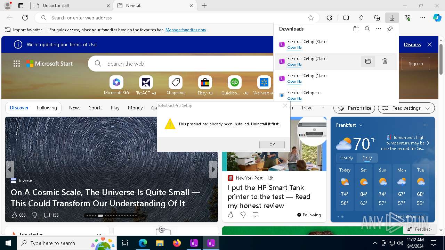
Task: Open the tab actions menu icon
Action: pos(21,6)
